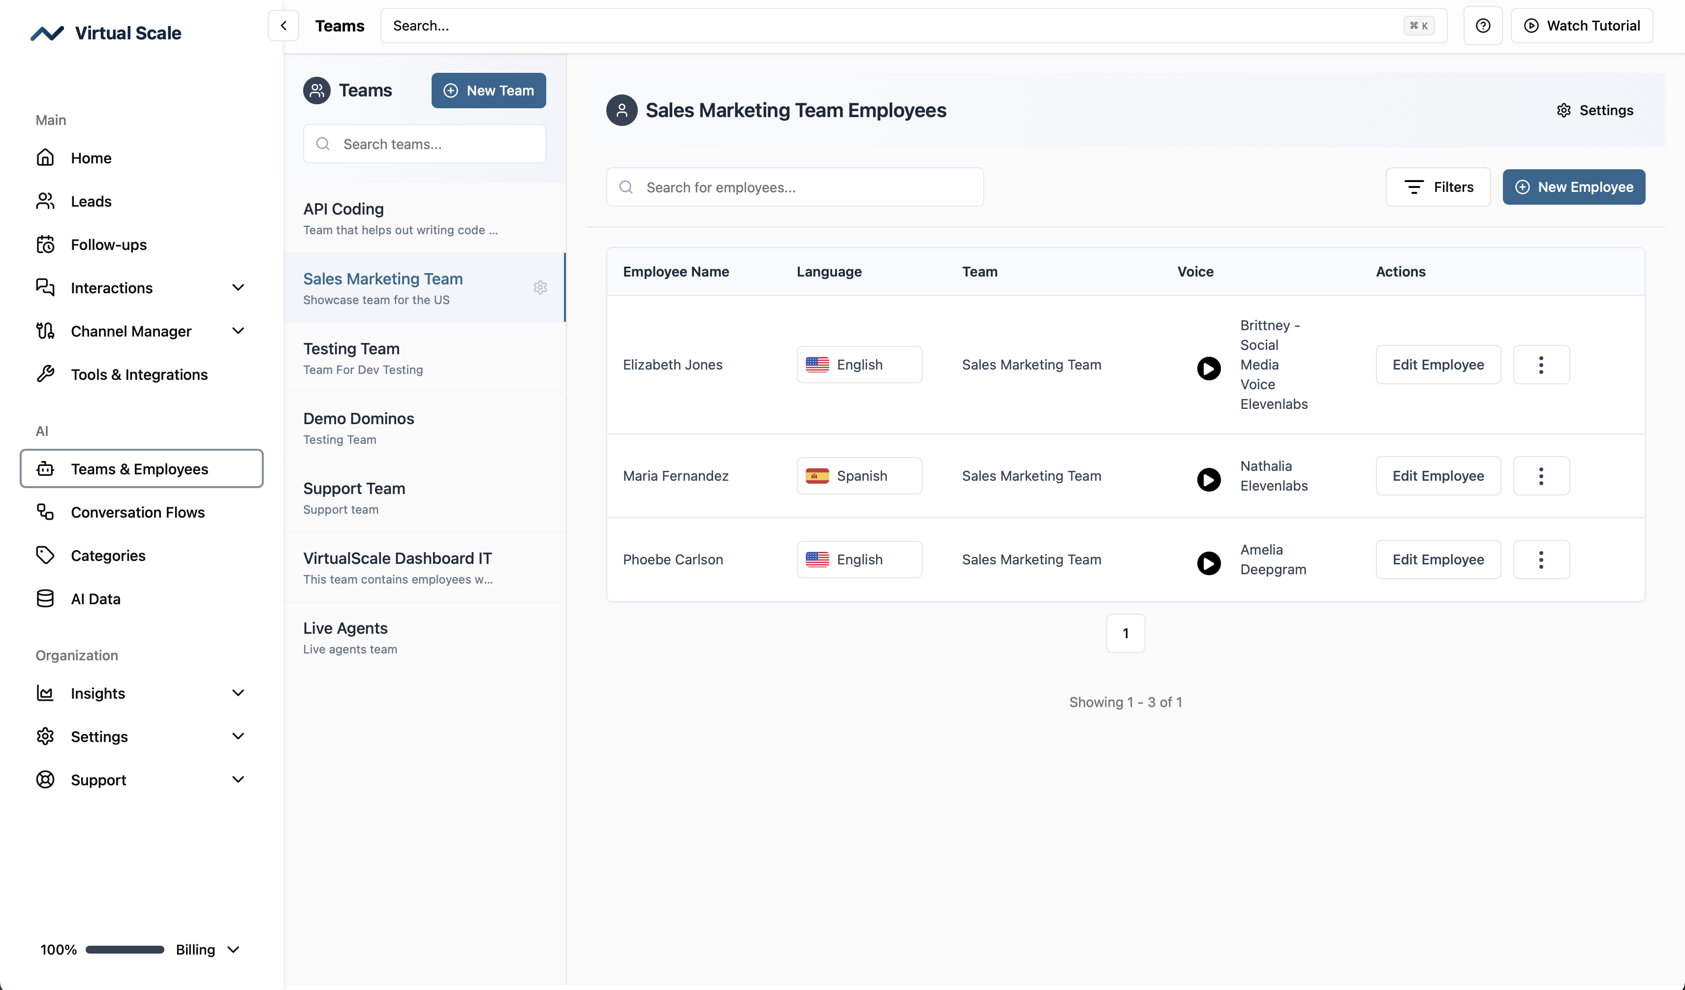
Task: Go to AI Data section
Action: [x=95, y=599]
